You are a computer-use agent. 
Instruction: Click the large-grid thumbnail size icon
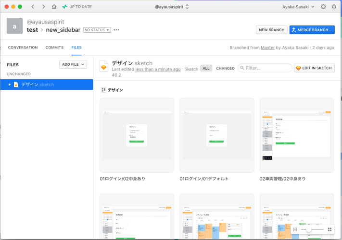click(329, 229)
